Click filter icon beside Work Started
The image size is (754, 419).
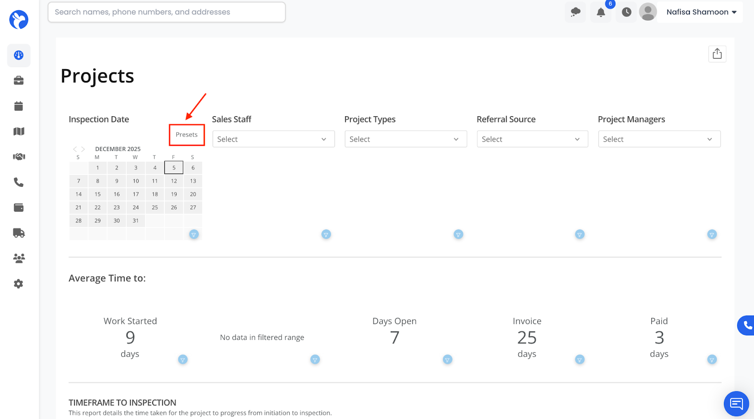[183, 359]
